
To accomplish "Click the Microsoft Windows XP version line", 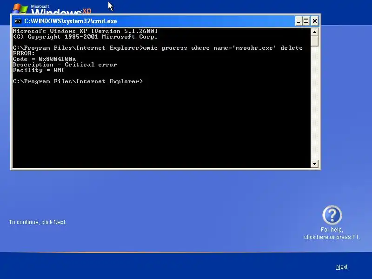I will 85,31.
